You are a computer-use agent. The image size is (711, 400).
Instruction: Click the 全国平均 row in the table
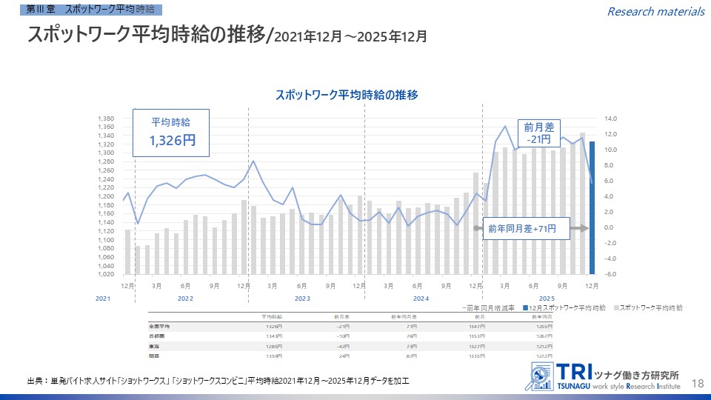(158, 326)
